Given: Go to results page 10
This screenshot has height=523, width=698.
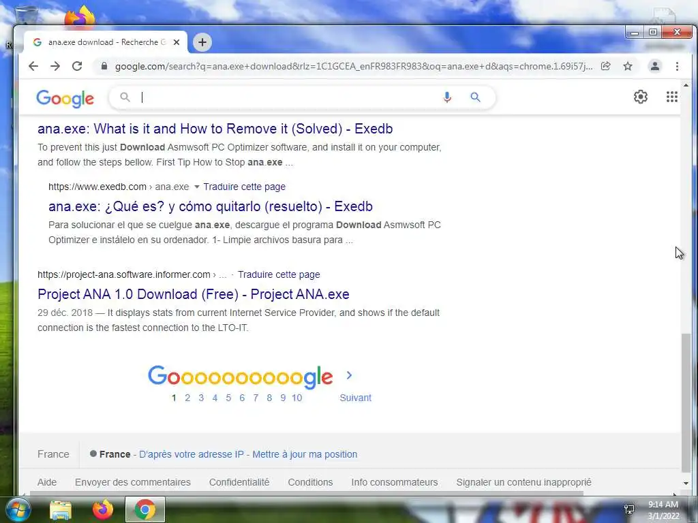Looking at the screenshot, I should (x=297, y=398).
